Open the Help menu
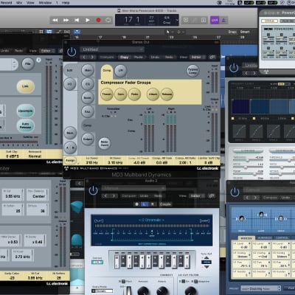 coord(66,3)
